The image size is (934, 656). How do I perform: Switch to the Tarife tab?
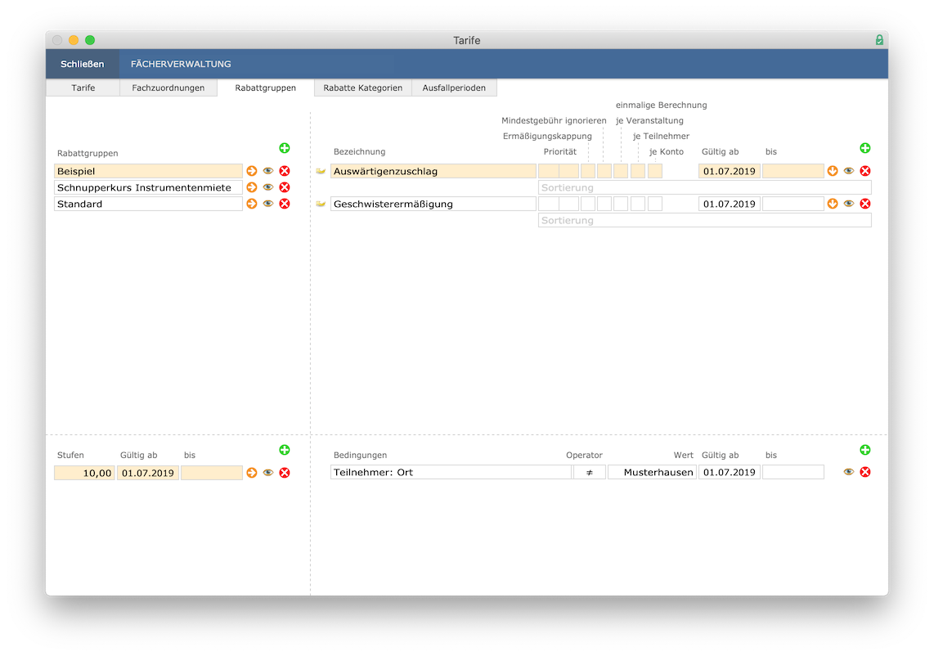[x=83, y=88]
